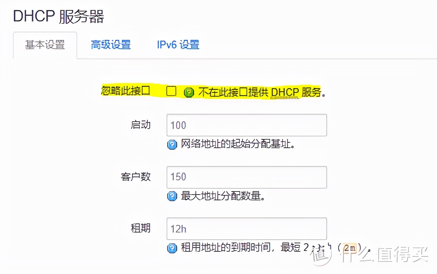Click the 客户数 field label
Viewport: 437px width, 274px height.
pos(136,177)
